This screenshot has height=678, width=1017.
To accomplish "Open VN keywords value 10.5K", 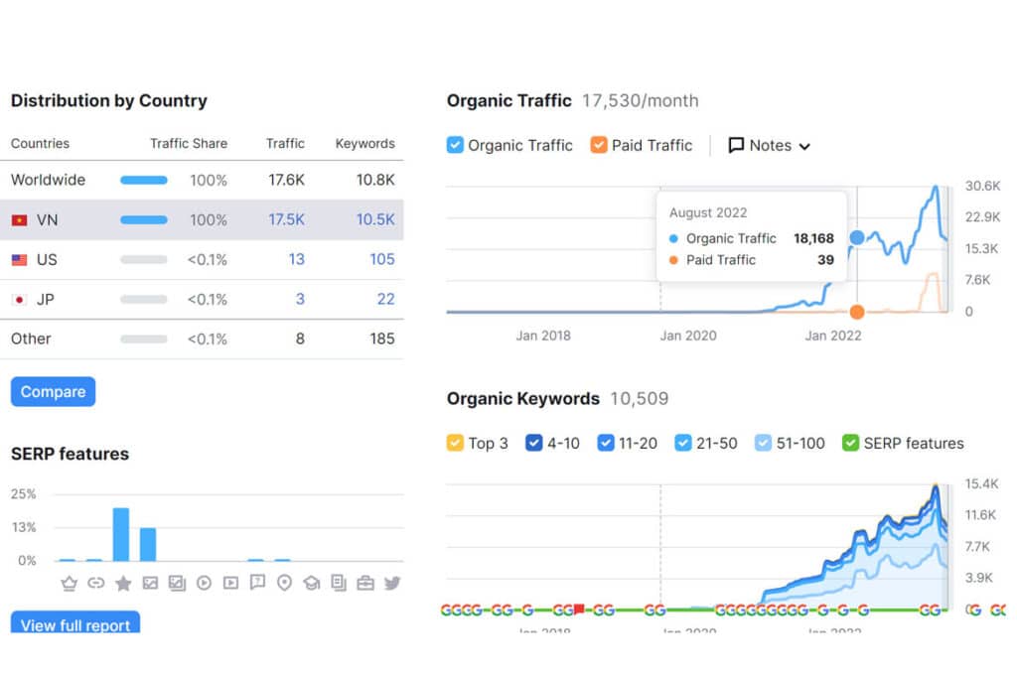I will coord(375,219).
